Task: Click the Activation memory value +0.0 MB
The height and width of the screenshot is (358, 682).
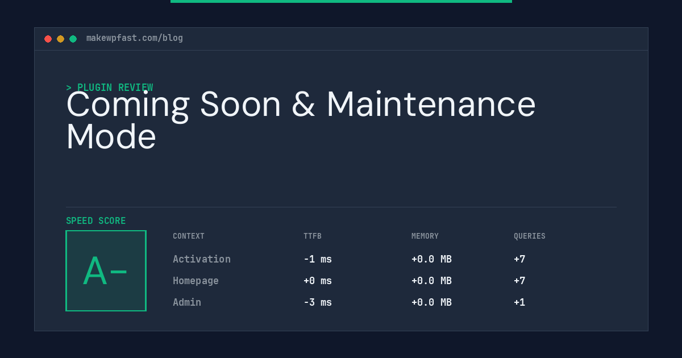Action: [x=431, y=259]
